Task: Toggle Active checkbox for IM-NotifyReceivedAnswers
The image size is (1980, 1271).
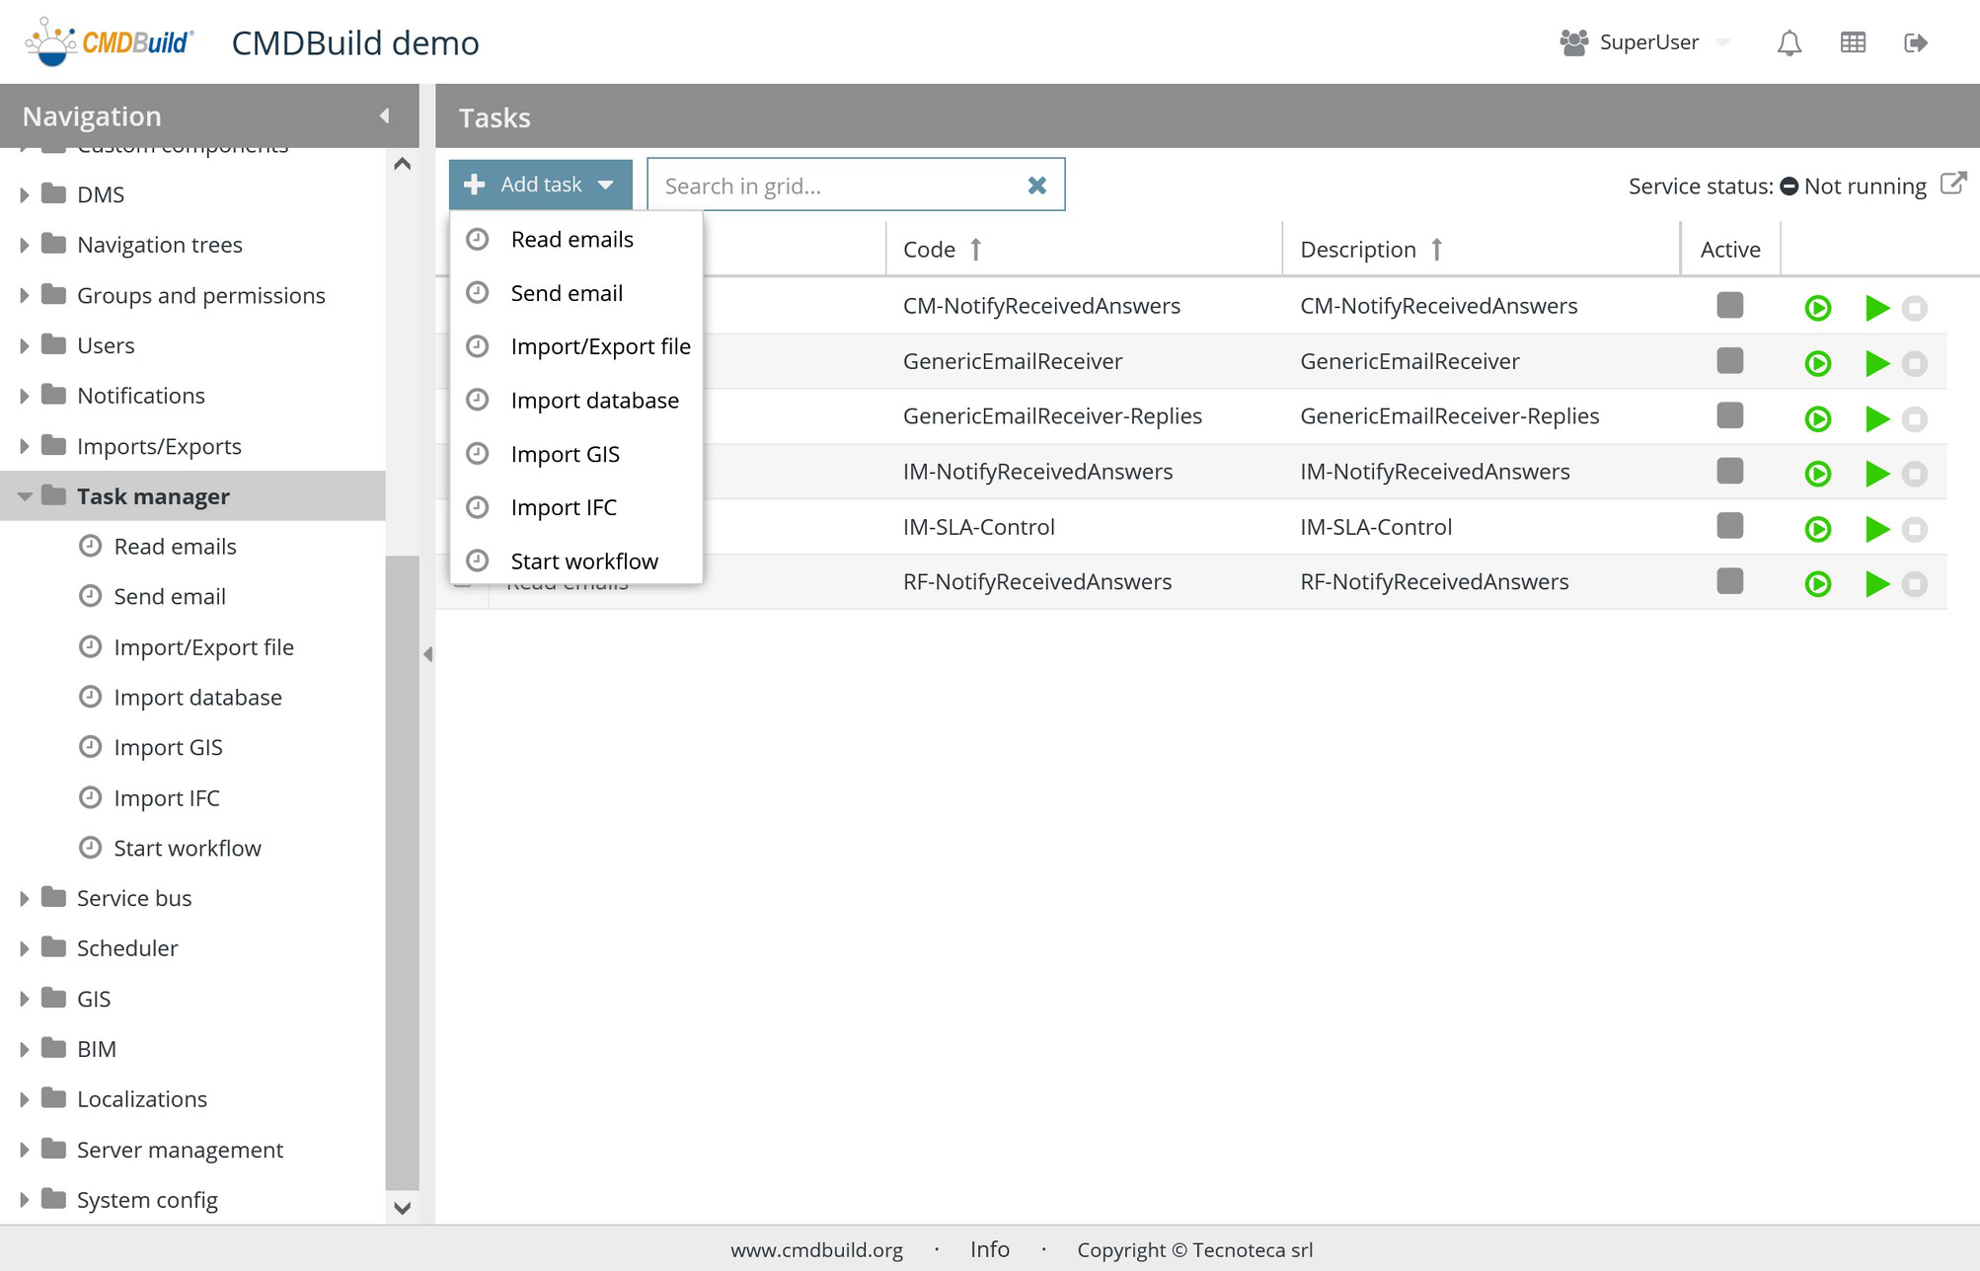Action: tap(1729, 472)
